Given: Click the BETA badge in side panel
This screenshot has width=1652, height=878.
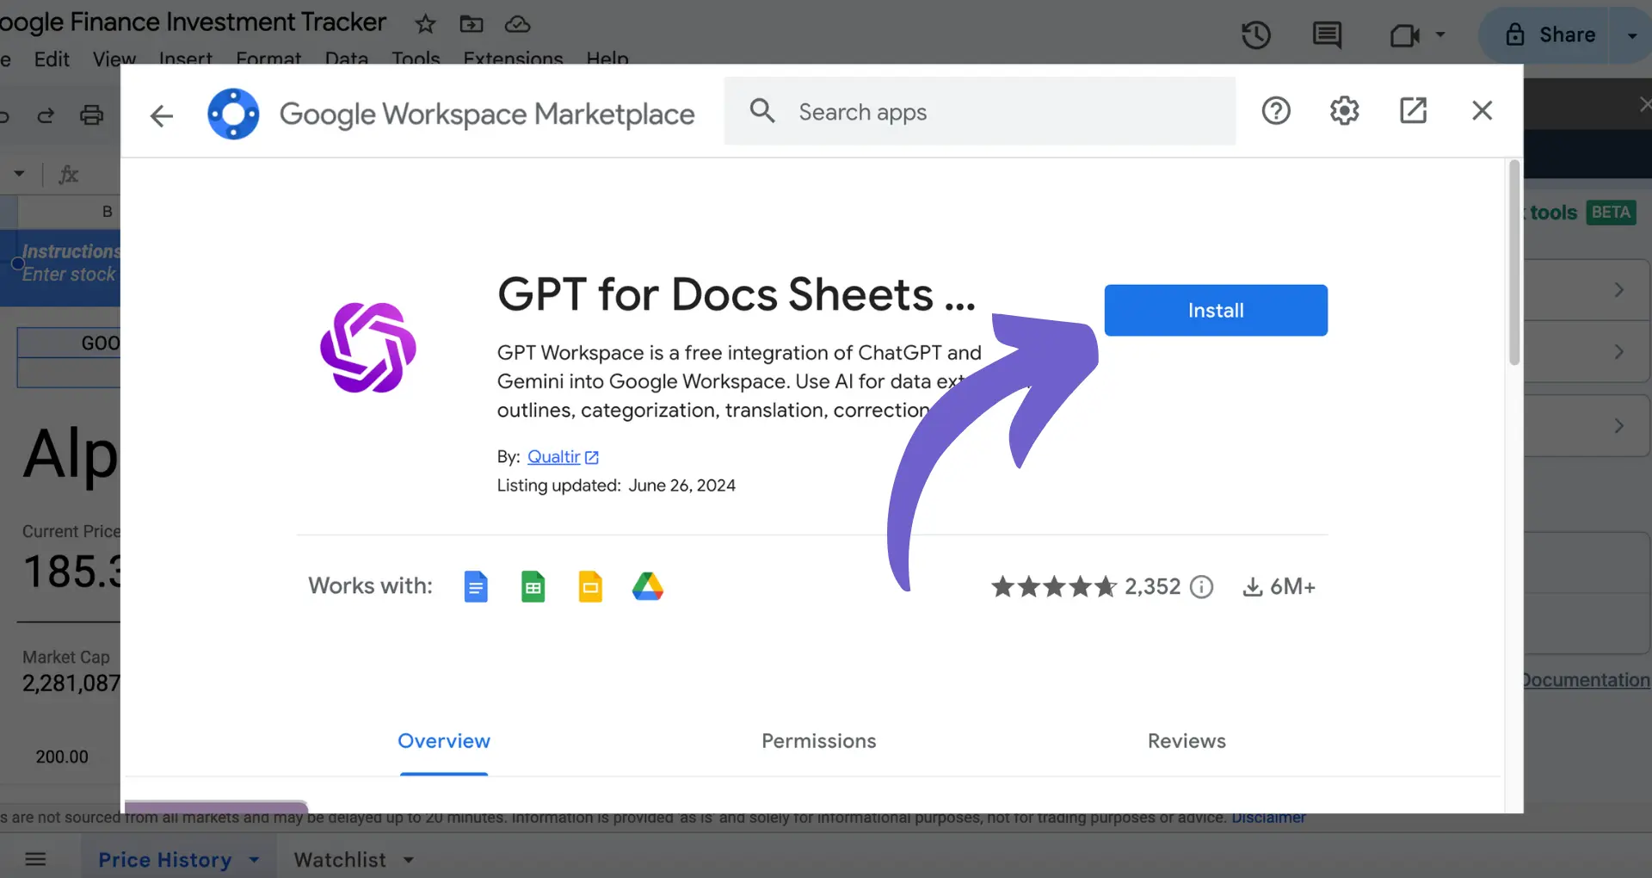Looking at the screenshot, I should [x=1611, y=213].
